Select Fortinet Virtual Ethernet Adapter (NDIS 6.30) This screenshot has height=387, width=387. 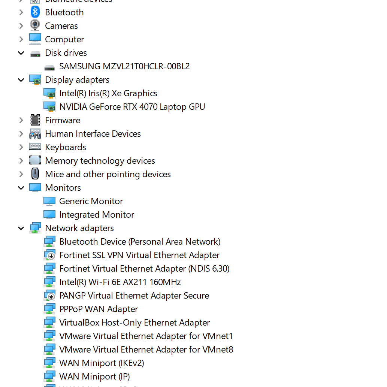click(x=144, y=269)
